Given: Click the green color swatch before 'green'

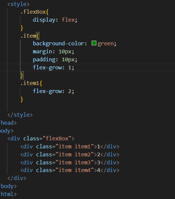Looking at the screenshot, I should 94,43.
